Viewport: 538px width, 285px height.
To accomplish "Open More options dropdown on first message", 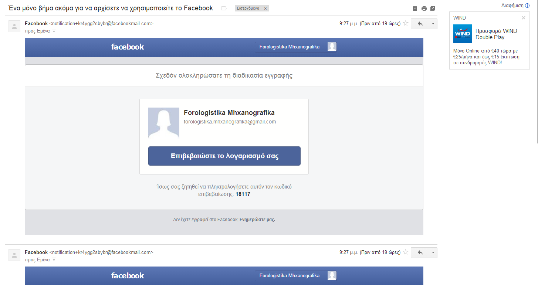I will point(433,24).
